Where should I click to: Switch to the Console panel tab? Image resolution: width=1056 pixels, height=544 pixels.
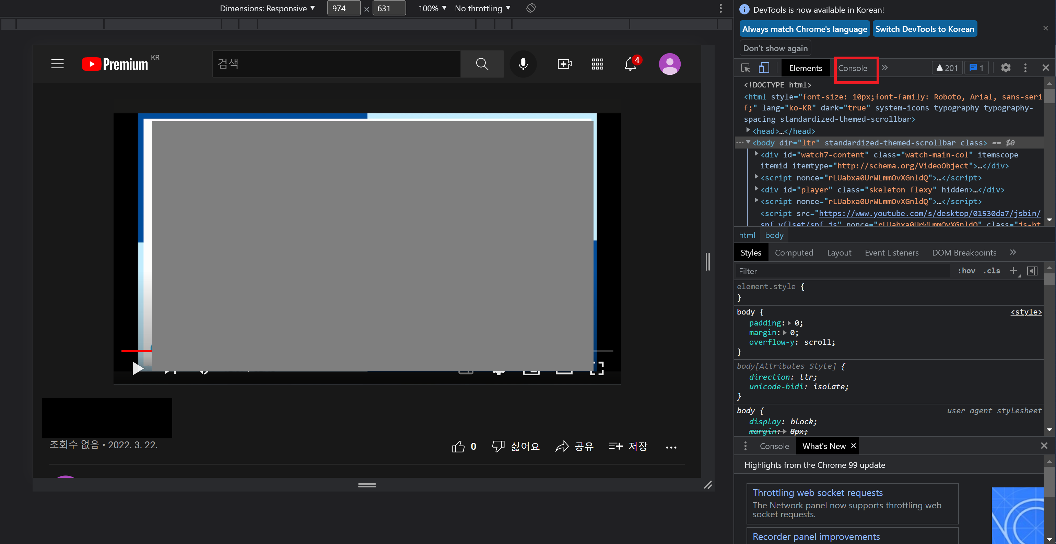[852, 68]
